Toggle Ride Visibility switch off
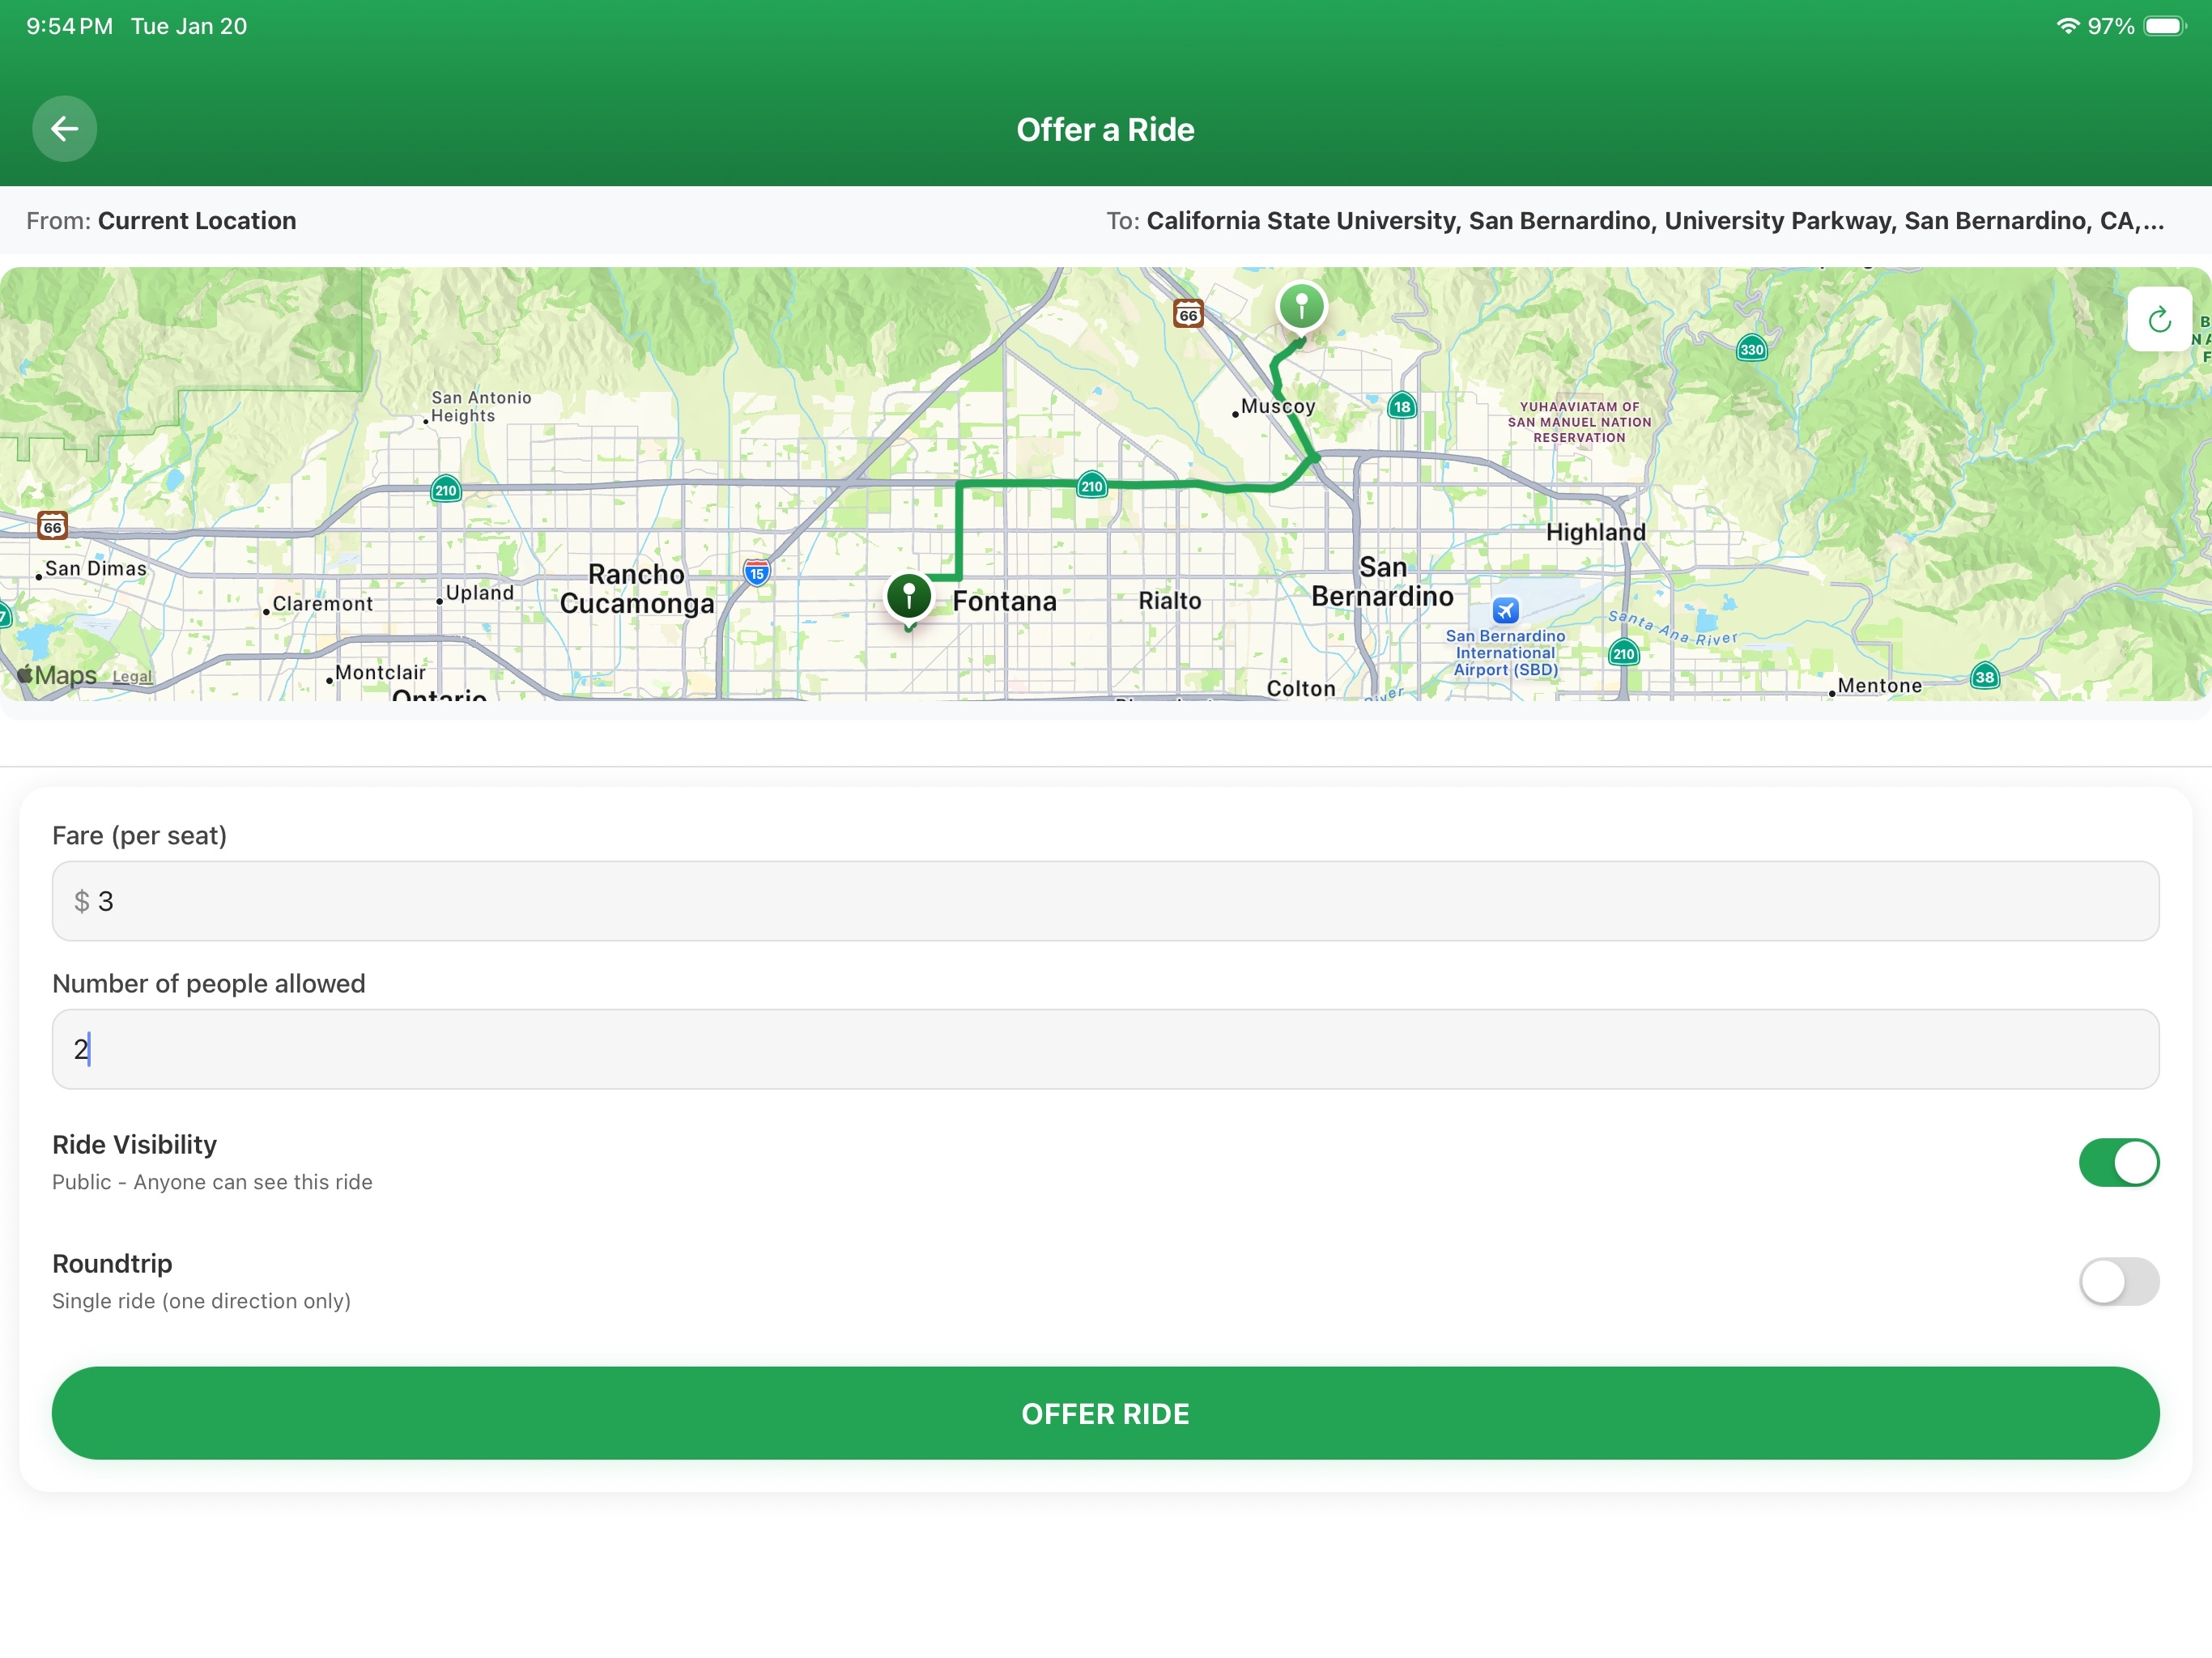The width and height of the screenshot is (2212, 1658). [x=2118, y=1162]
